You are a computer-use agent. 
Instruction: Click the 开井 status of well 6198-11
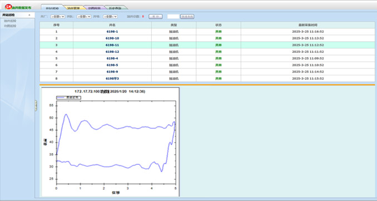tap(219, 45)
